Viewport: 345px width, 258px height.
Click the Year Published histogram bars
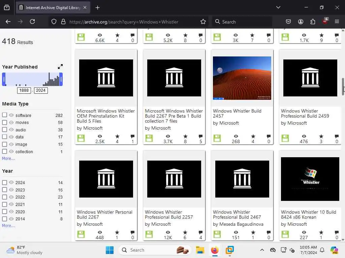[32, 79]
